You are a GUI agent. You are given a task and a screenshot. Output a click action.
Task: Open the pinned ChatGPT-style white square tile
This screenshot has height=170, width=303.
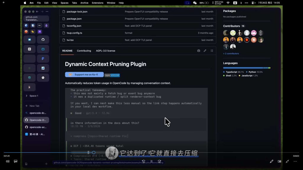tap(29, 49)
